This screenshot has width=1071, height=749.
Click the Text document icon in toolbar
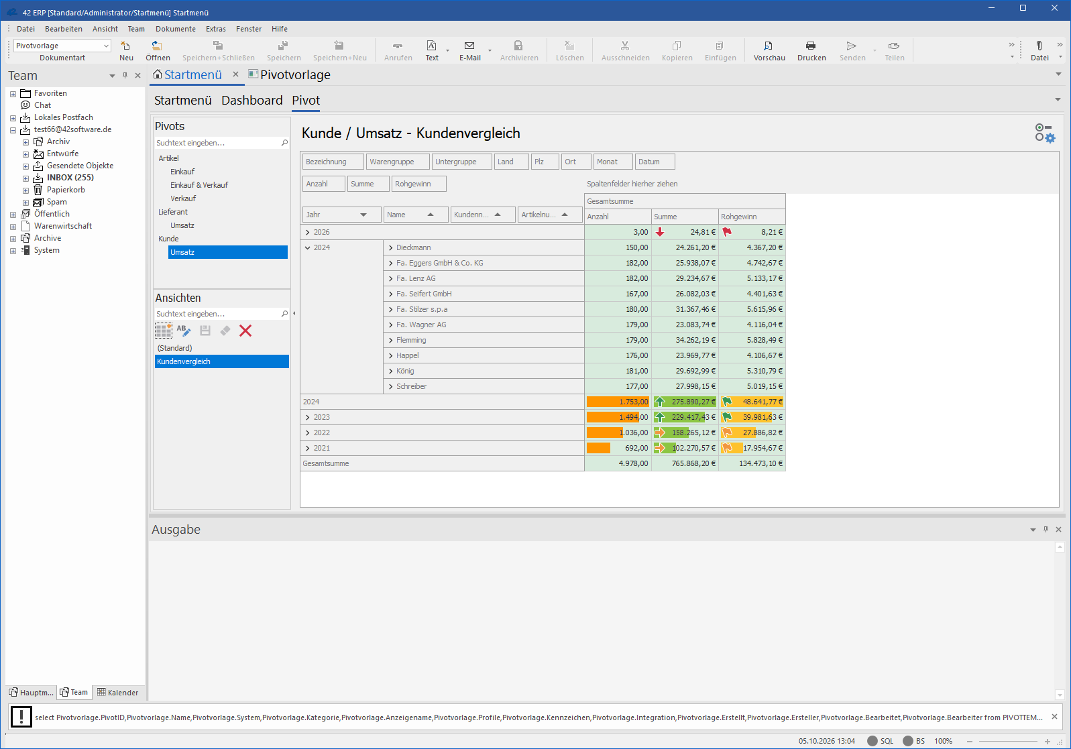click(x=431, y=46)
